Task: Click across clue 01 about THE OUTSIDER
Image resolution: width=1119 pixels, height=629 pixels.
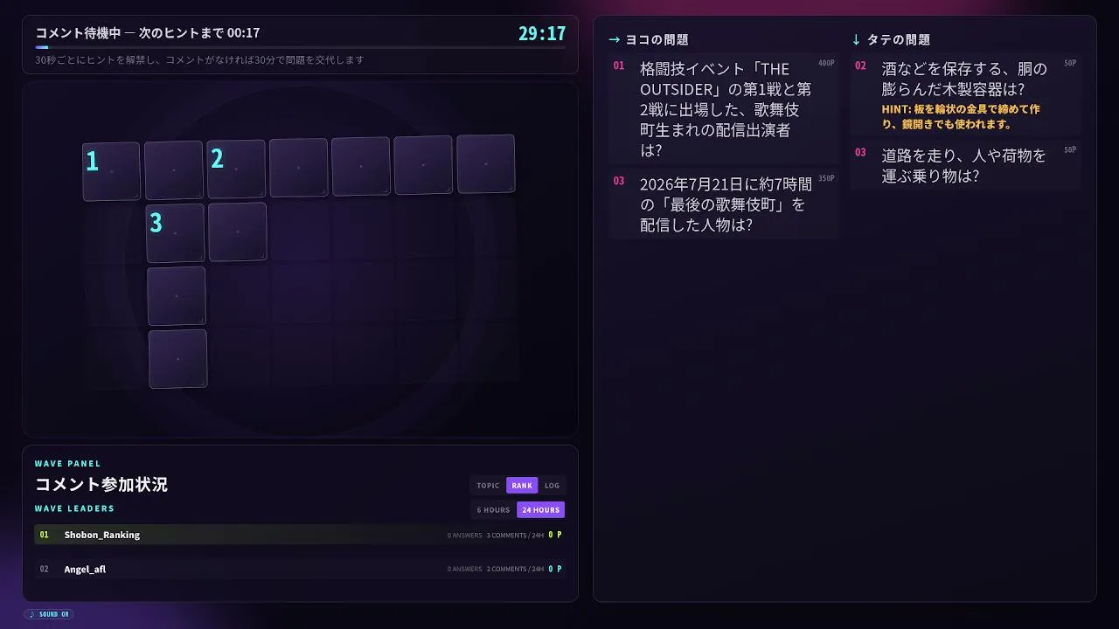Action: (724, 109)
